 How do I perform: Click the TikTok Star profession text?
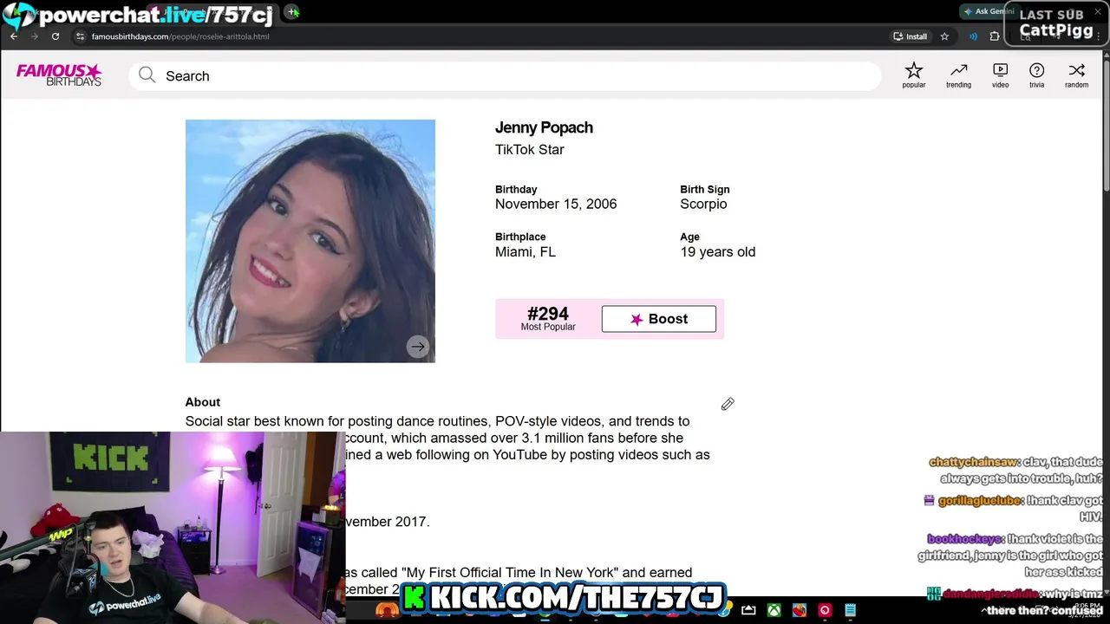coord(530,149)
